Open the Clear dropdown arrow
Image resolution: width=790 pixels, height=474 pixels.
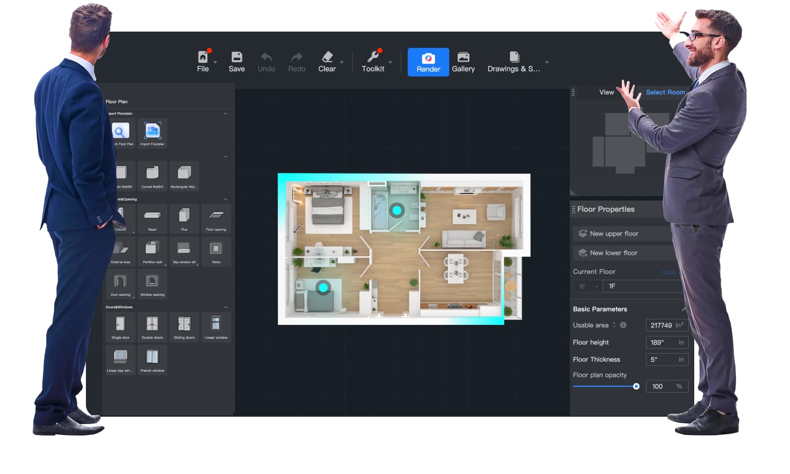342,63
